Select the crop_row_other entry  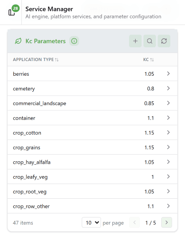pyautogui.click(x=31, y=206)
